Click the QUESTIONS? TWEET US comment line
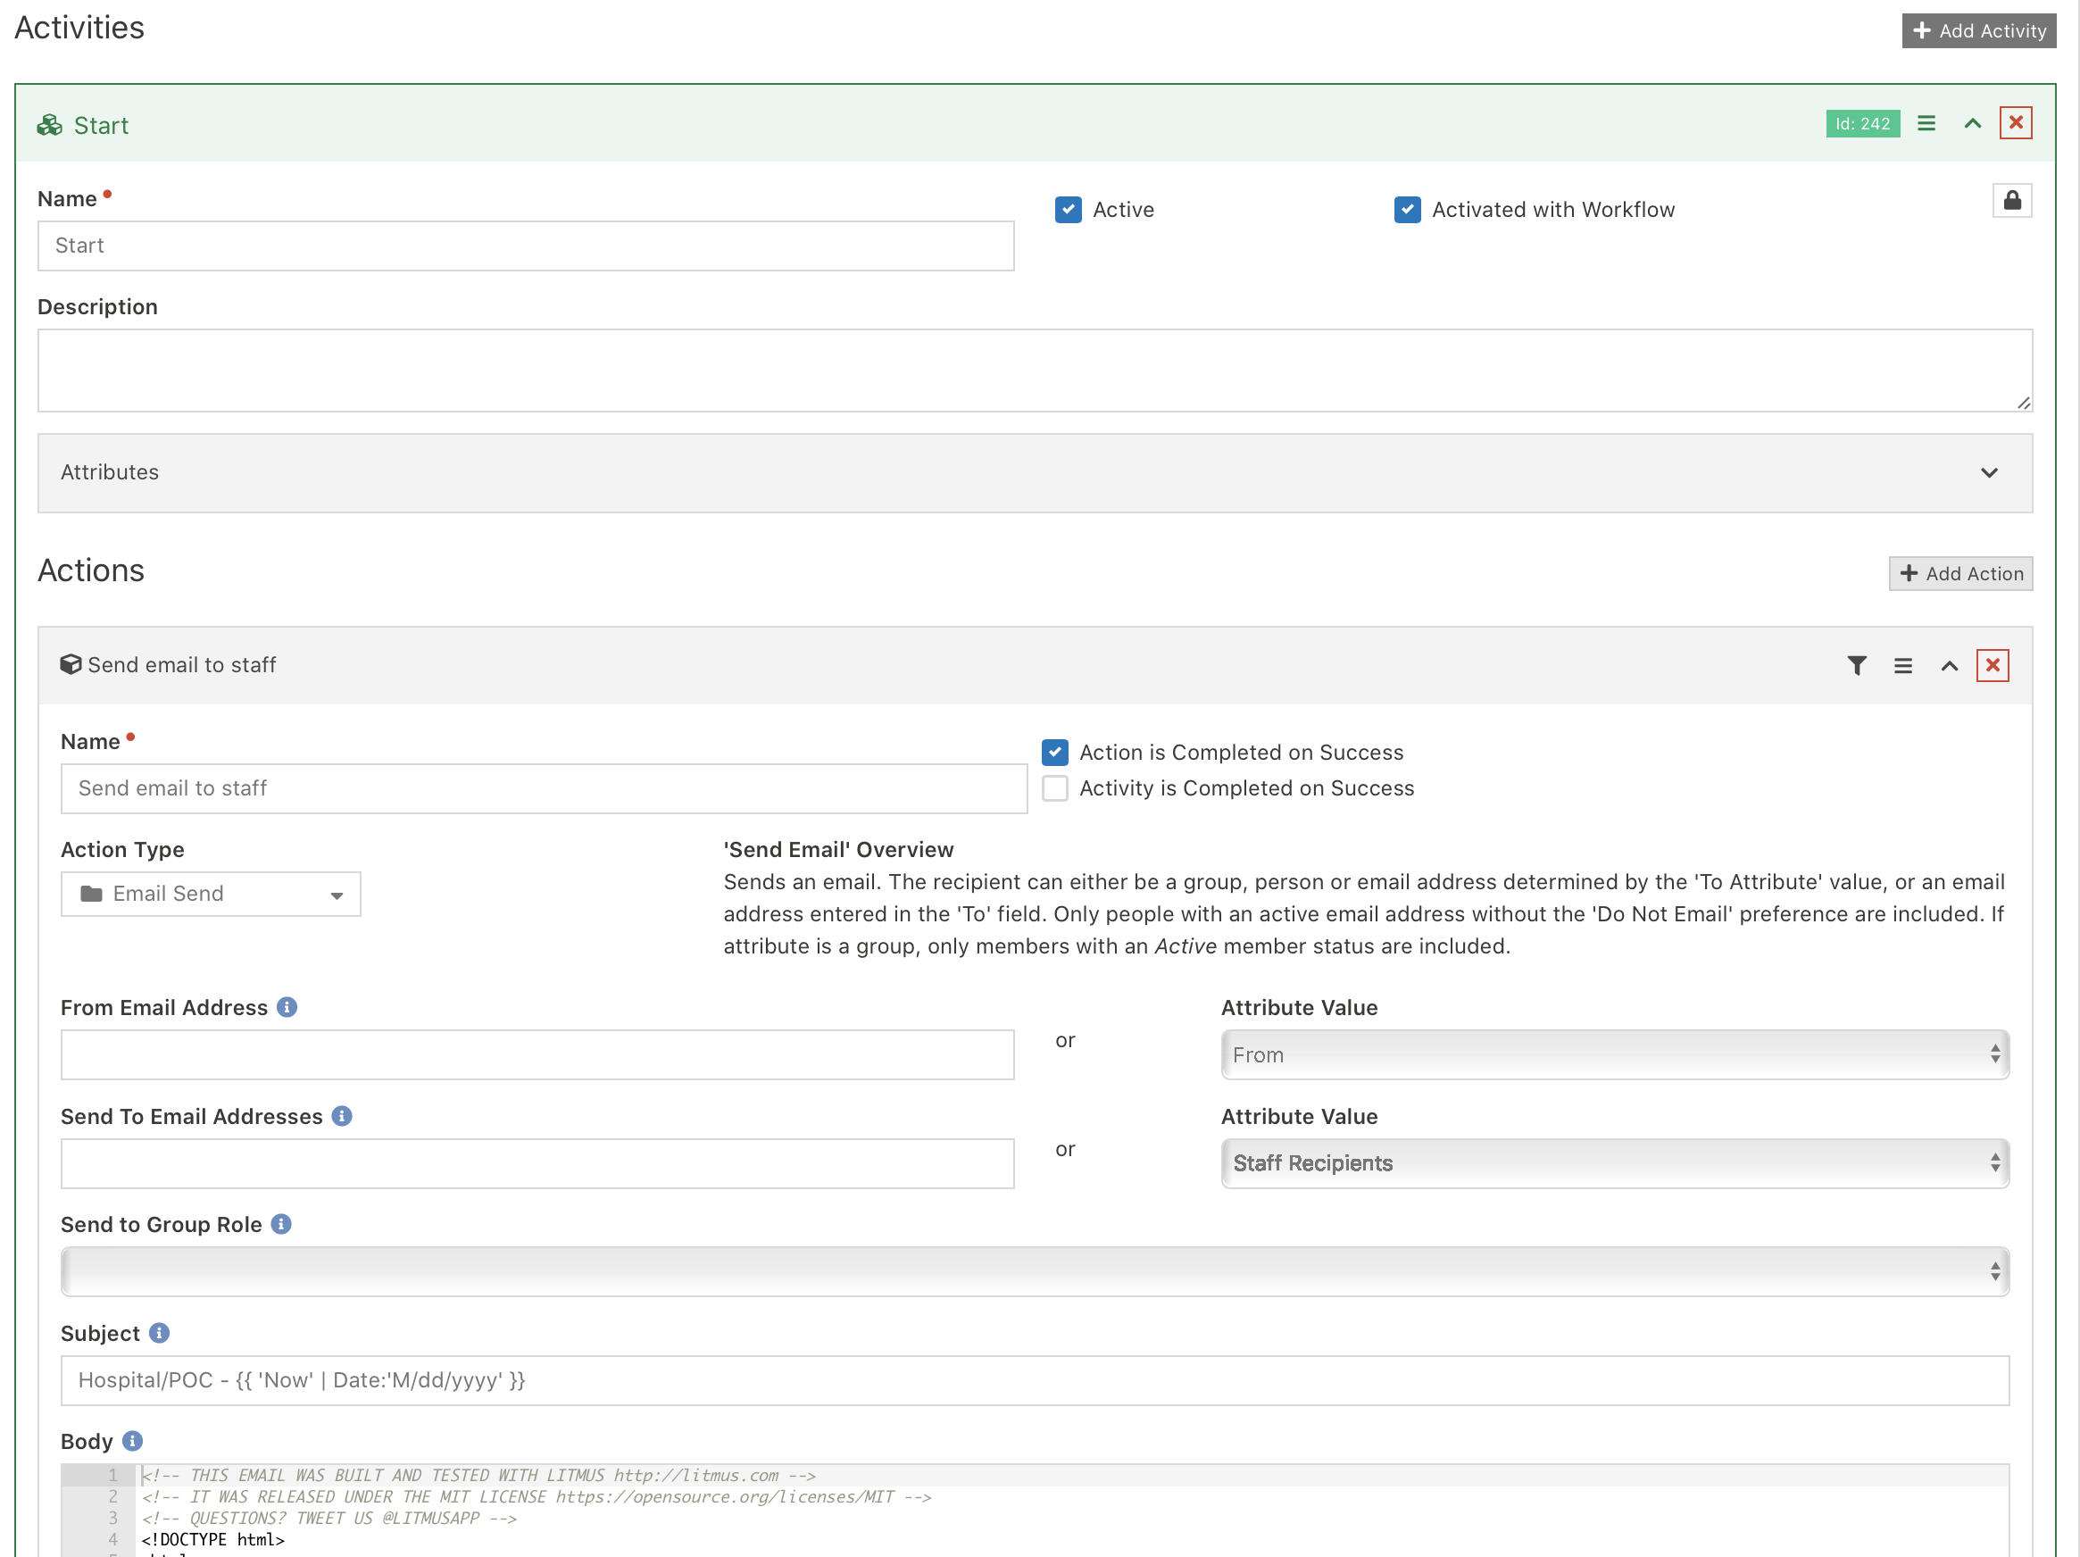The width and height of the screenshot is (2080, 1557). 329,1519
